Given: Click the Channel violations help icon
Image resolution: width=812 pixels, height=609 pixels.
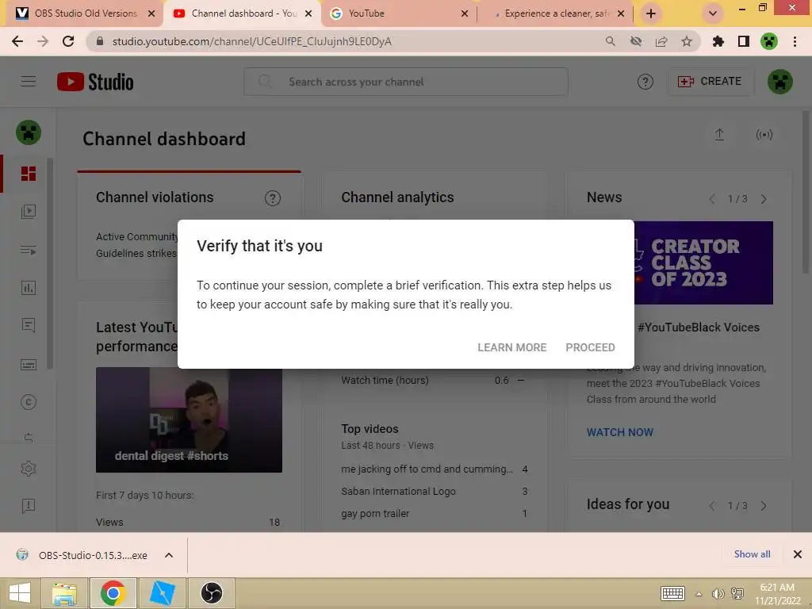Looking at the screenshot, I should 273,198.
